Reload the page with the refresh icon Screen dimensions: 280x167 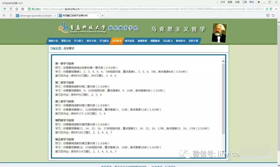(11, 9)
